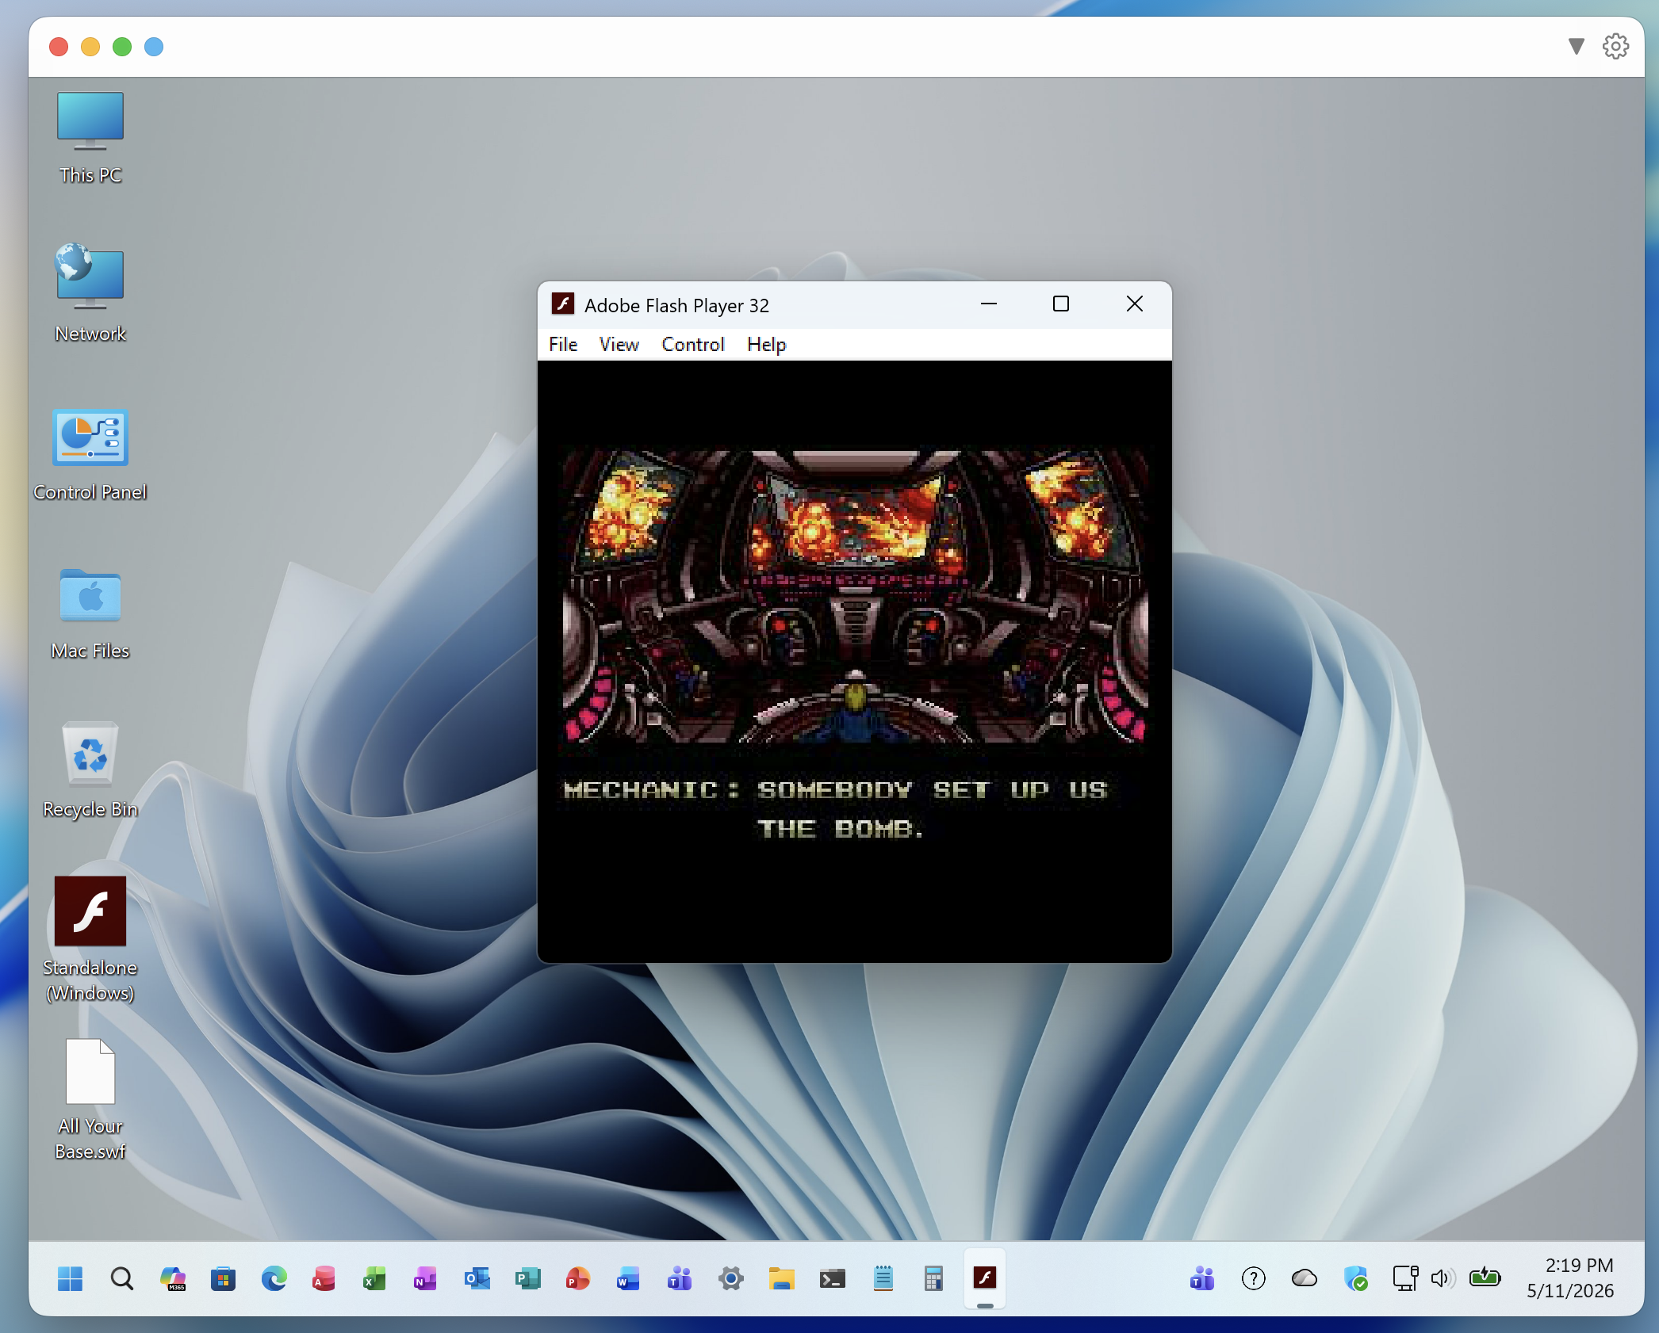The width and height of the screenshot is (1659, 1333).
Task: Select the Control Panel desktop icon
Action: [x=90, y=454]
